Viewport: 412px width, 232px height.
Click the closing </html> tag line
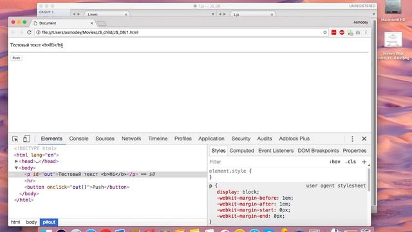(x=24, y=200)
